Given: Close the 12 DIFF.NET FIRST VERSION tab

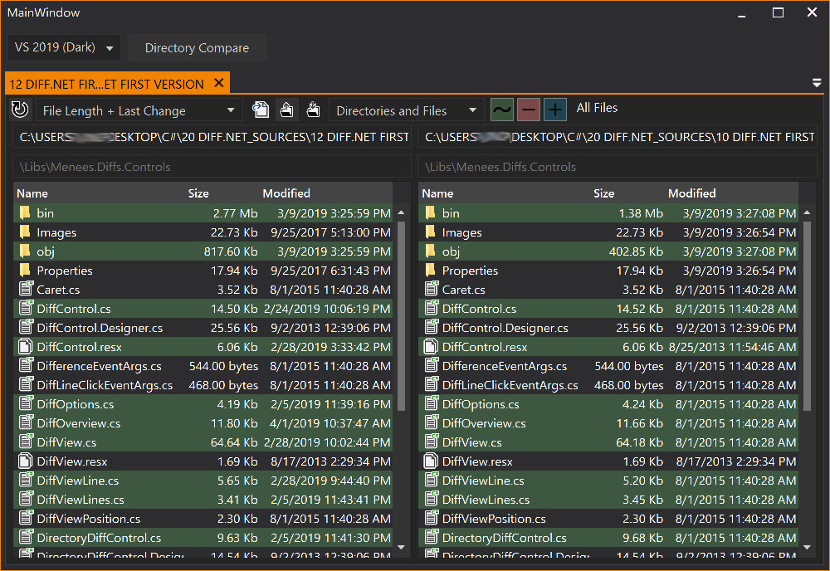Looking at the screenshot, I should click(x=219, y=83).
